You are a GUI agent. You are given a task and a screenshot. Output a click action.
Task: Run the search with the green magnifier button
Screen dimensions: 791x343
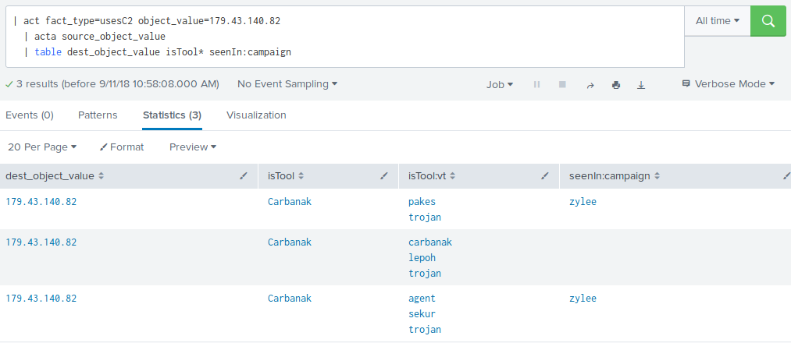[x=768, y=21]
